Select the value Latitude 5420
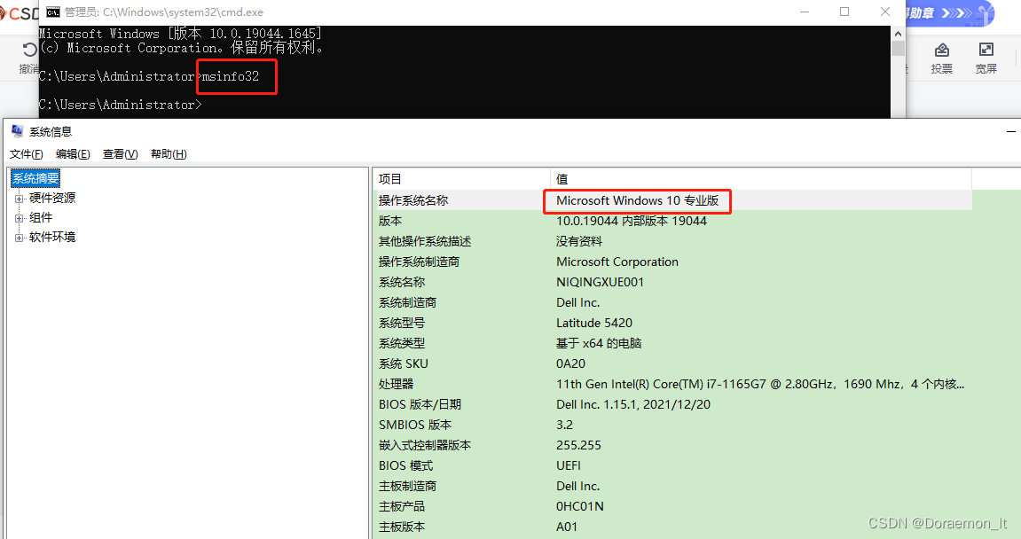Viewport: 1021px width, 539px height. pyautogui.click(x=593, y=323)
